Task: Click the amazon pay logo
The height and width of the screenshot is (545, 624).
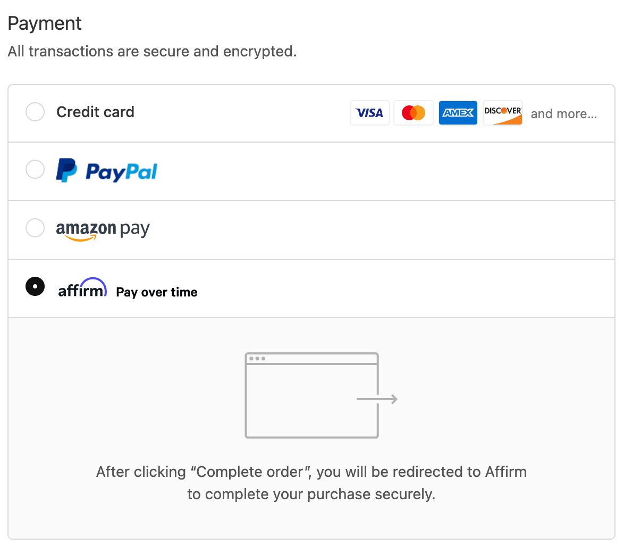Action: pos(103,230)
